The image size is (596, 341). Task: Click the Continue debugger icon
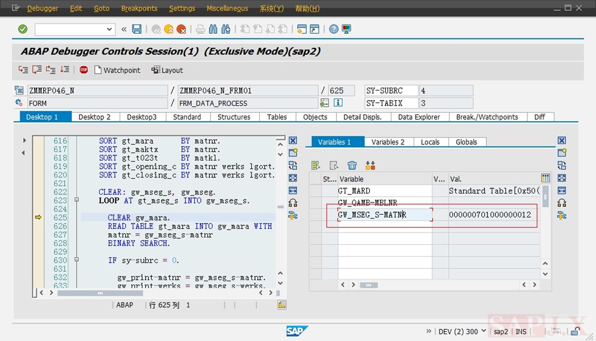(65, 70)
